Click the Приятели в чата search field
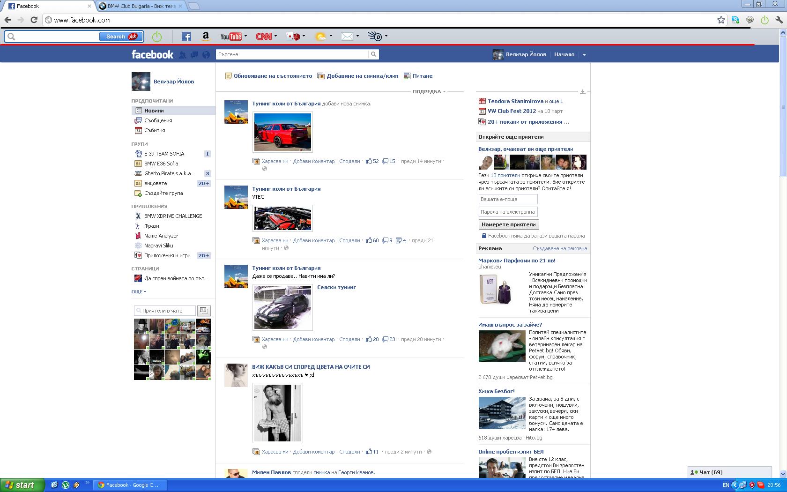787x492 pixels. (165, 311)
